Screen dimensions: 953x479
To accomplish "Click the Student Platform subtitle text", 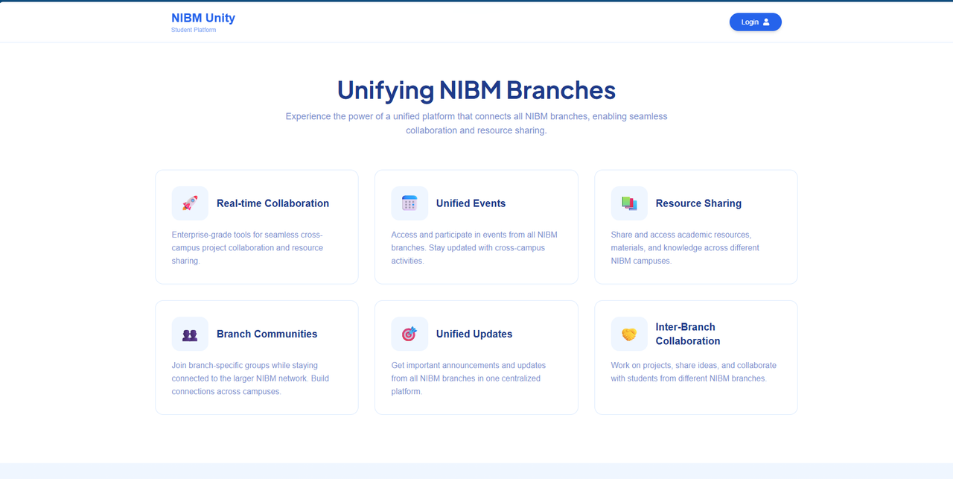I will tap(194, 30).
